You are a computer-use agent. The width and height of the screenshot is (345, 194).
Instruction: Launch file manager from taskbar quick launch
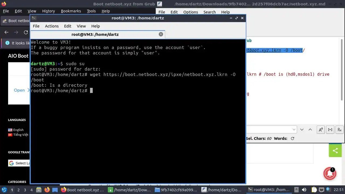[39, 190]
